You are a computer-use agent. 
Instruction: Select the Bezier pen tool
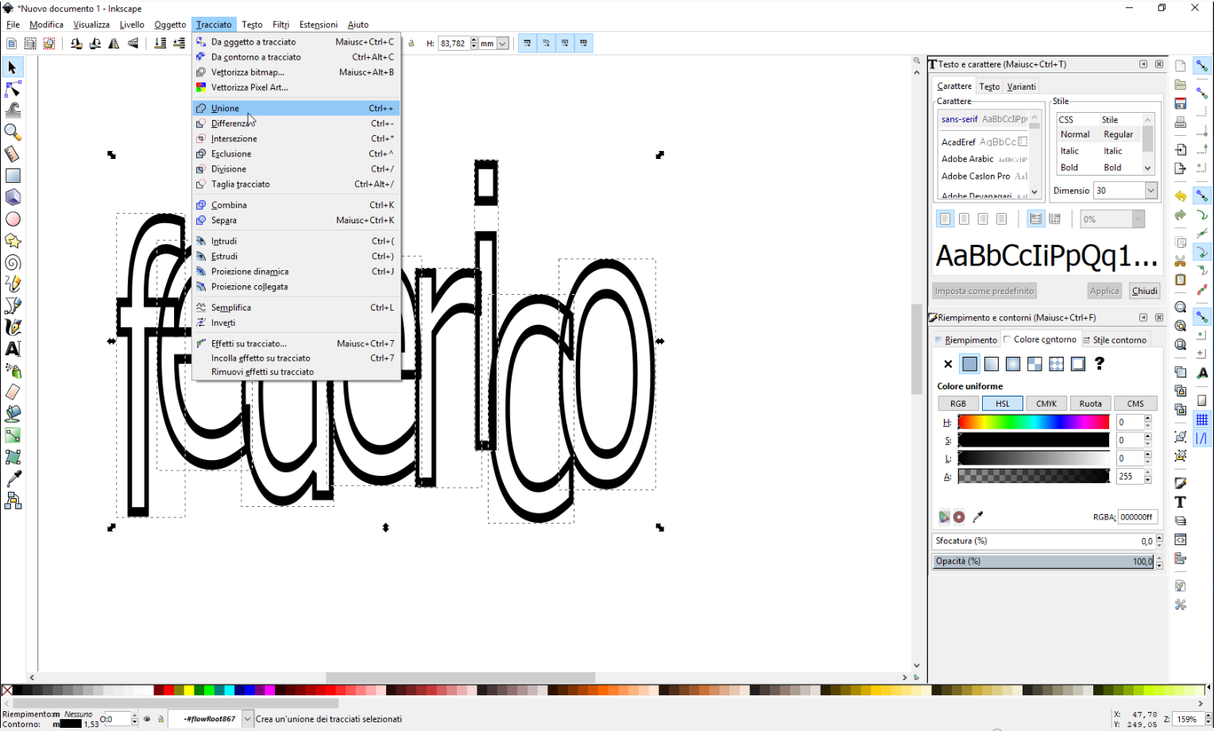tap(13, 305)
